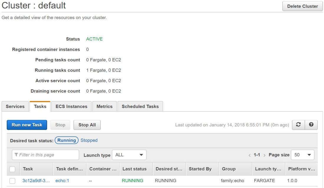Click the Filter in this page field
Image resolution: width=324 pixels, height=188 pixels.
pos(45,155)
